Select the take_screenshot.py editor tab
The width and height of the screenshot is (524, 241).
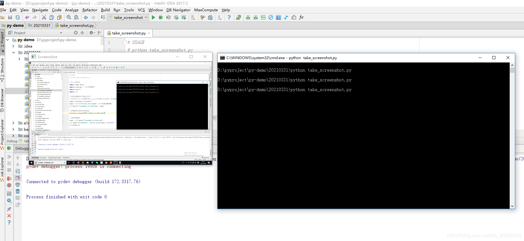(x=129, y=33)
